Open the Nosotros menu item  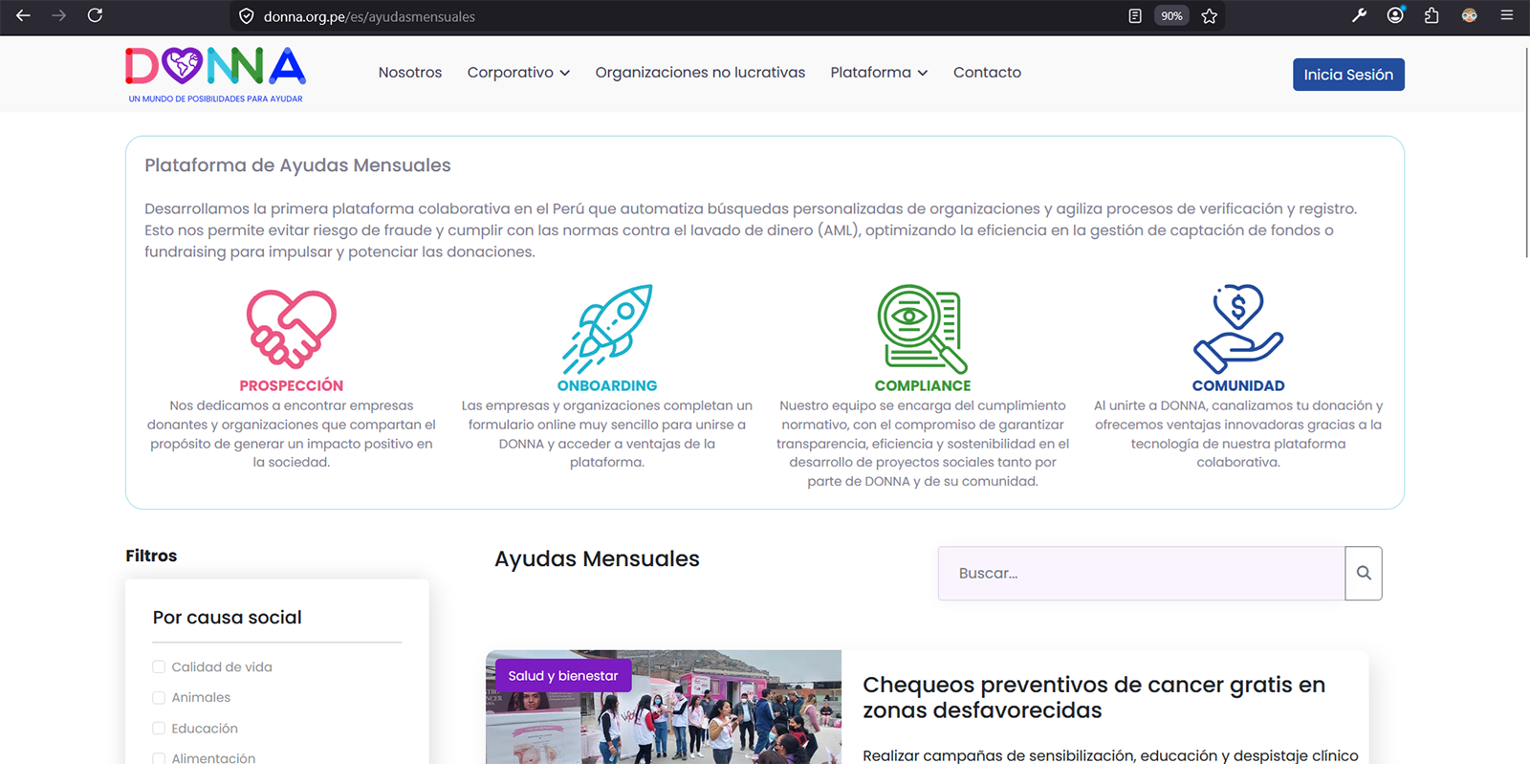410,73
